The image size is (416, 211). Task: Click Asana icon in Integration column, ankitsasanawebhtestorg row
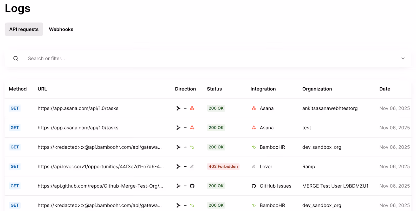254,108
